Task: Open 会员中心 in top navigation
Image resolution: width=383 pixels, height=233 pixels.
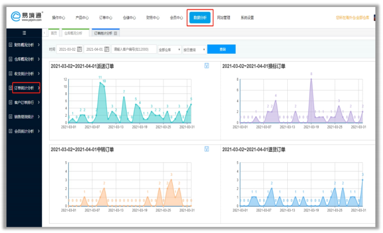Action: click(176, 18)
